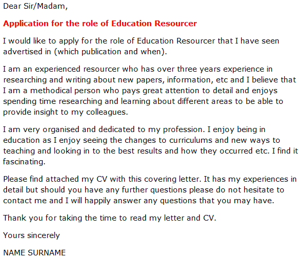This screenshot has width=299, height=260.
Task: Click 'organised and dedicated' phrase
Action: [x=89, y=129]
